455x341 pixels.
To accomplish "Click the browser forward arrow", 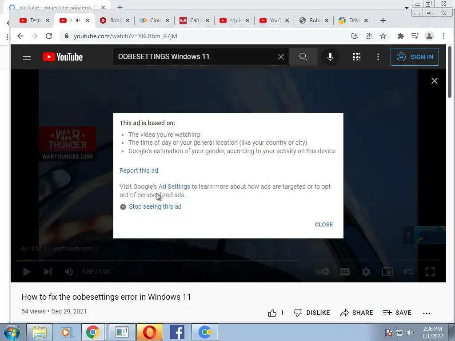I will [x=35, y=36].
